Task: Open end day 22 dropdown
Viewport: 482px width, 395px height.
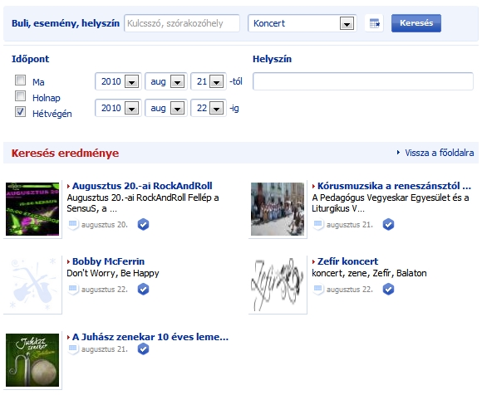Action: [x=209, y=108]
